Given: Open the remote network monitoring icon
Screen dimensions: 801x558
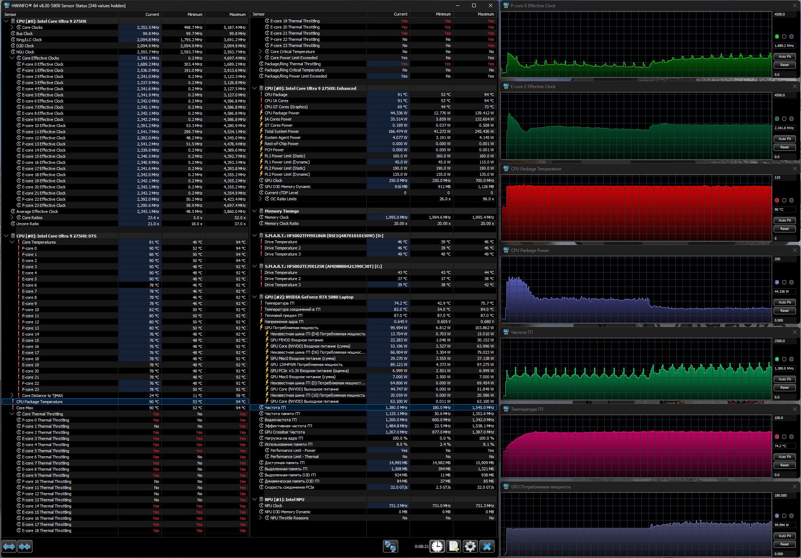Looking at the screenshot, I should [390, 546].
